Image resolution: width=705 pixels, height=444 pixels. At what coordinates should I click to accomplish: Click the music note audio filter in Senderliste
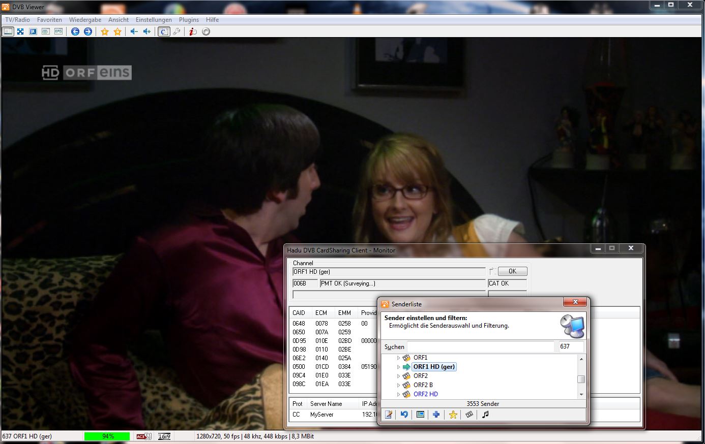pyautogui.click(x=485, y=415)
